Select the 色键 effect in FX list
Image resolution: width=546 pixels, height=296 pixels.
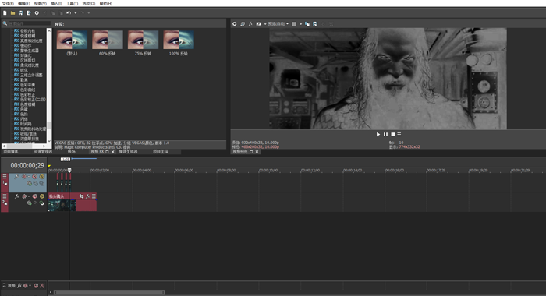(23, 109)
